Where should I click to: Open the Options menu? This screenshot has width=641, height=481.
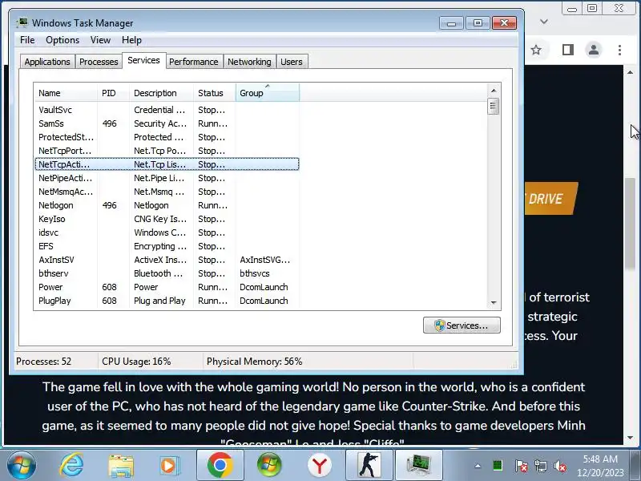click(62, 40)
